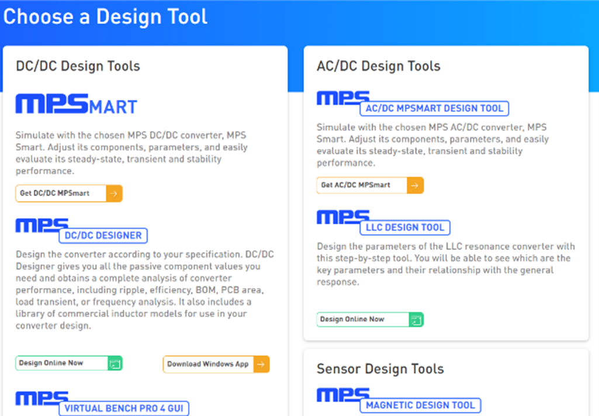Click green launch icon on LLC tool's Design Online Now
Screen dimensions: 599x416
pos(416,320)
